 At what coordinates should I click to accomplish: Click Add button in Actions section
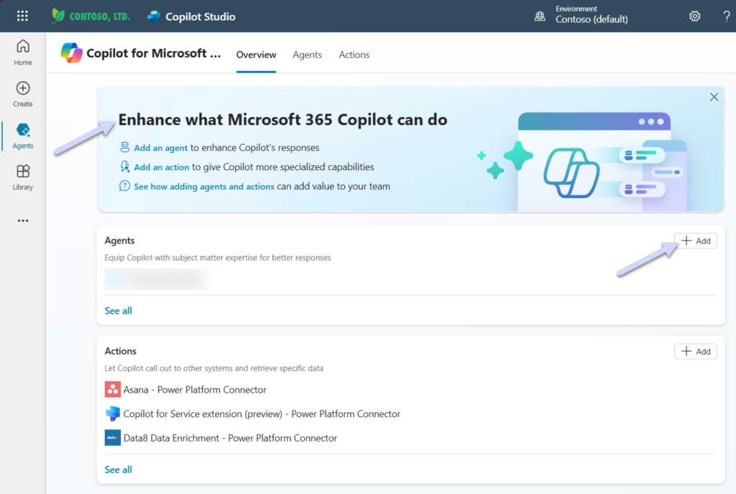point(696,352)
